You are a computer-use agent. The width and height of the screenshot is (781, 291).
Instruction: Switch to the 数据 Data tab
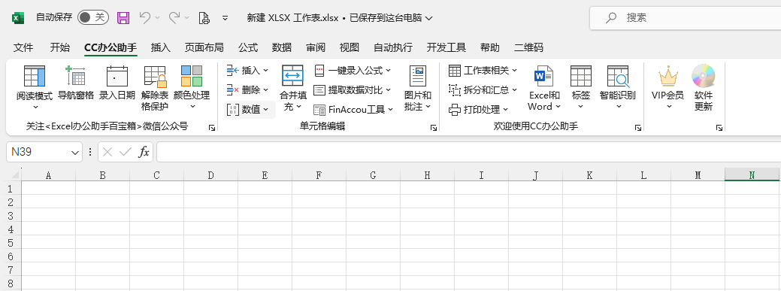pyautogui.click(x=281, y=47)
